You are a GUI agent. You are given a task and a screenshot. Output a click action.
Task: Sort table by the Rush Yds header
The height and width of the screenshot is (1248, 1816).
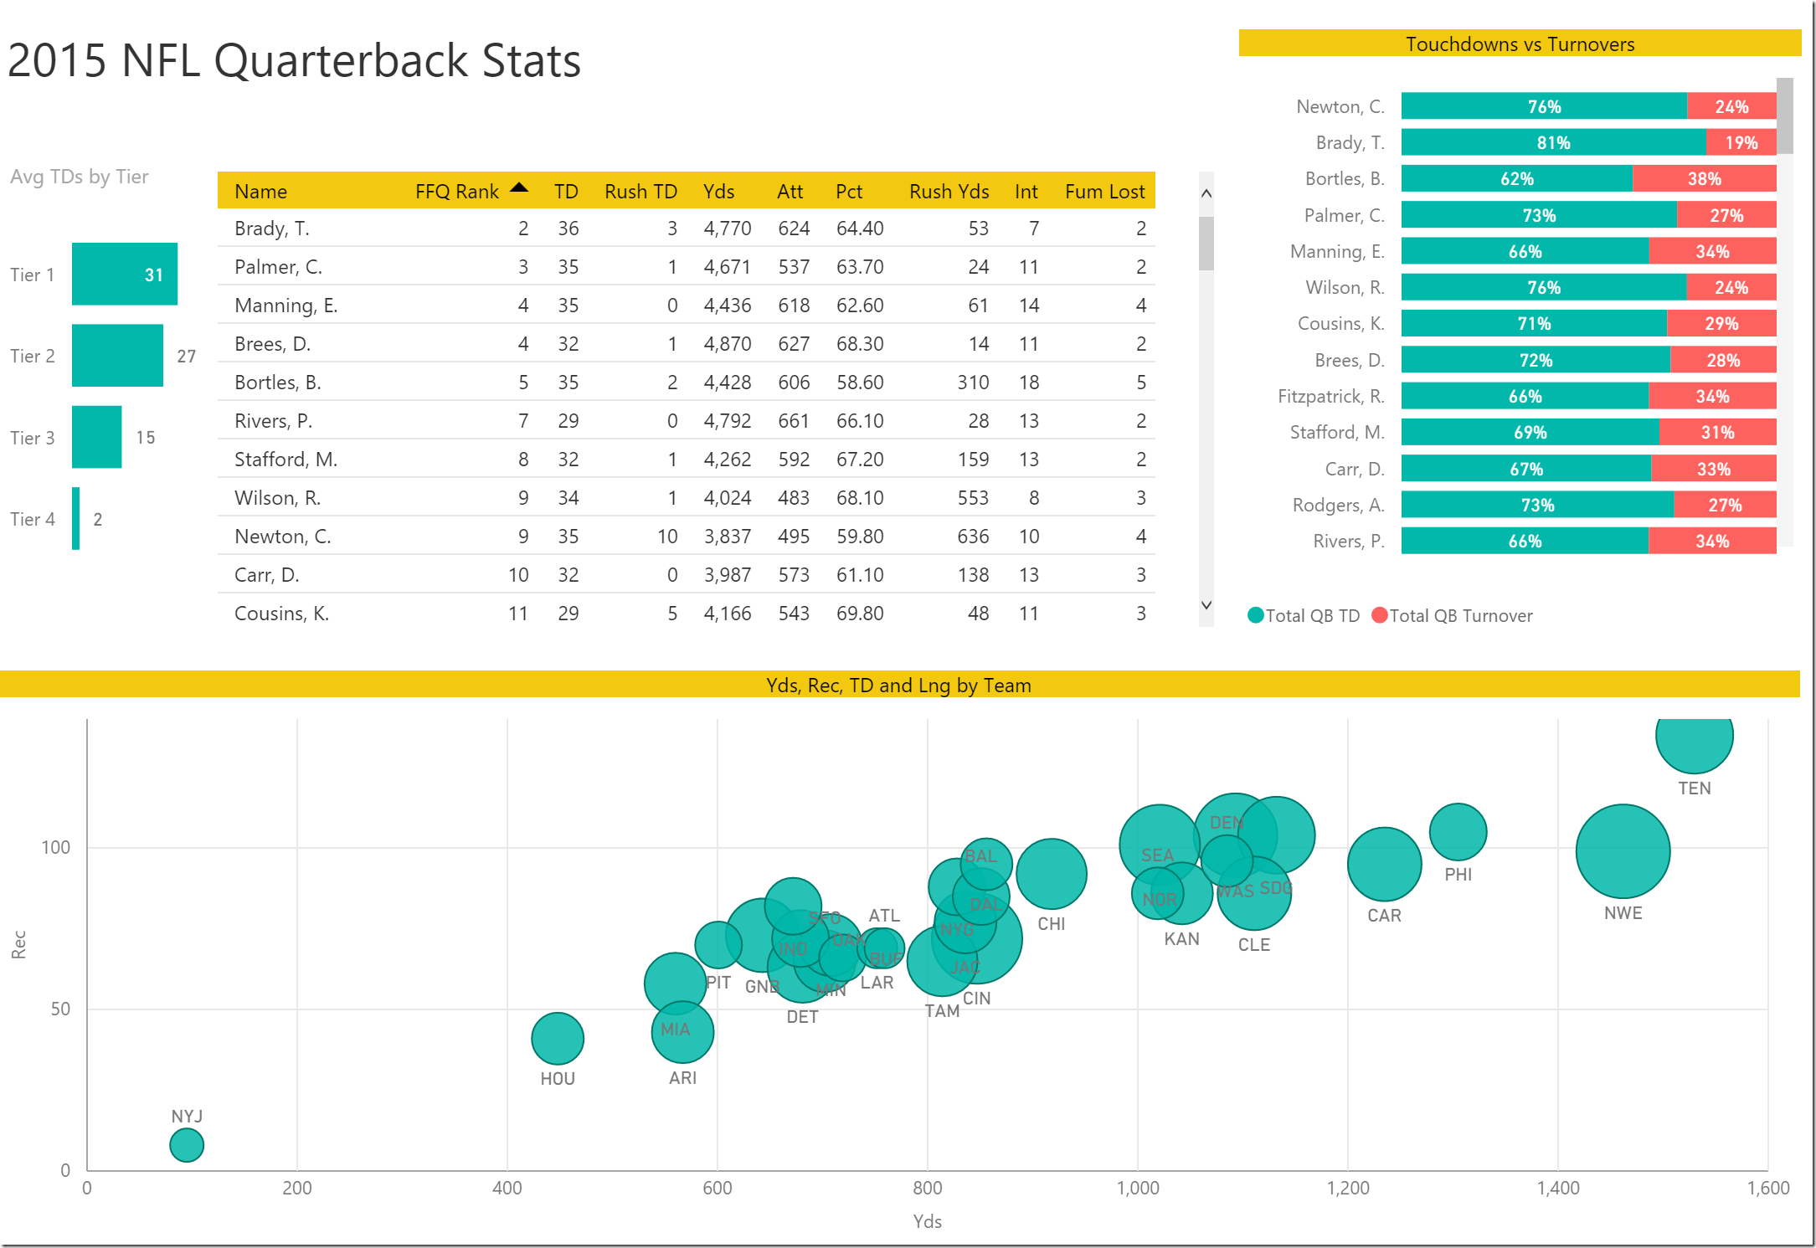(x=949, y=192)
